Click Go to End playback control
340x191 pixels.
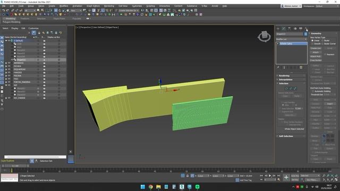[278, 176]
